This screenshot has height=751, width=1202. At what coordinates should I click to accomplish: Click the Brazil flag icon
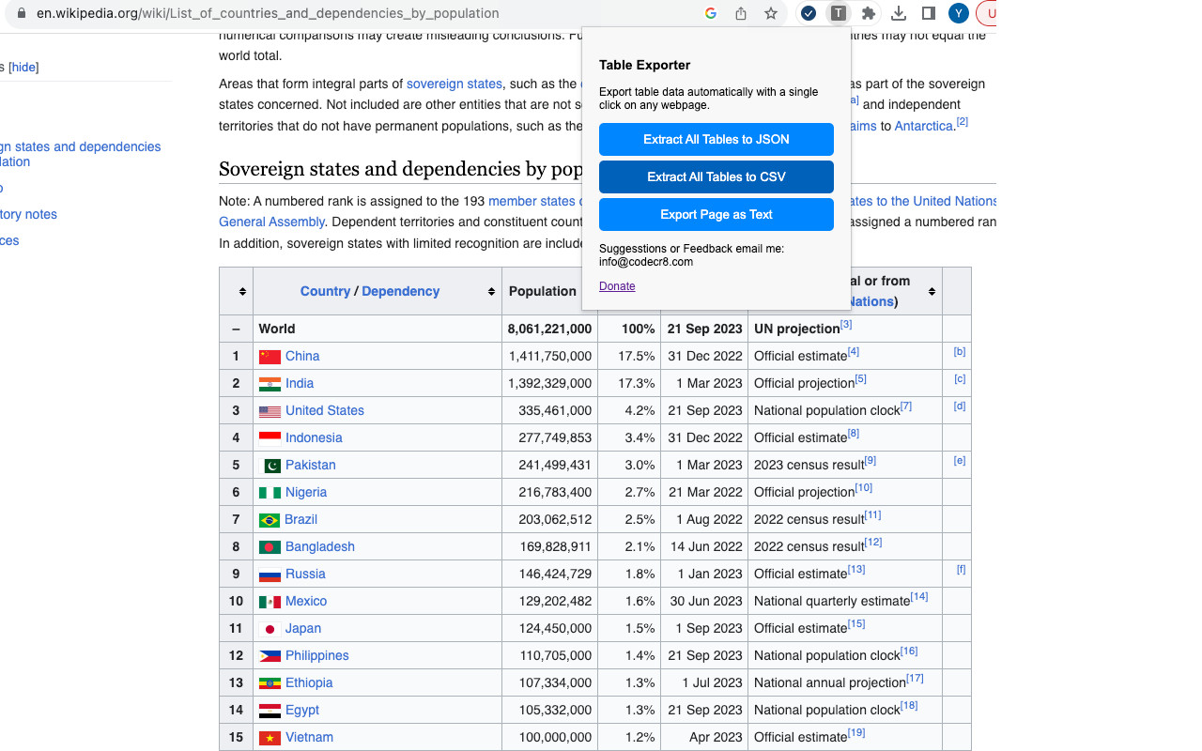[x=270, y=520]
